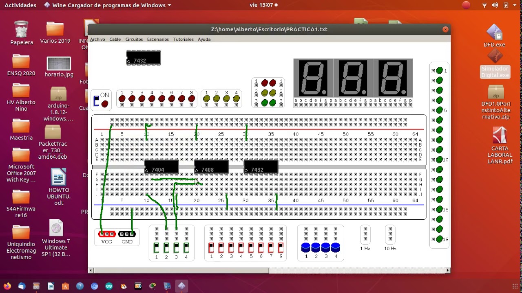Open the ENSQ 2020 folder
This screenshot has width=522, height=293.
click(x=21, y=66)
